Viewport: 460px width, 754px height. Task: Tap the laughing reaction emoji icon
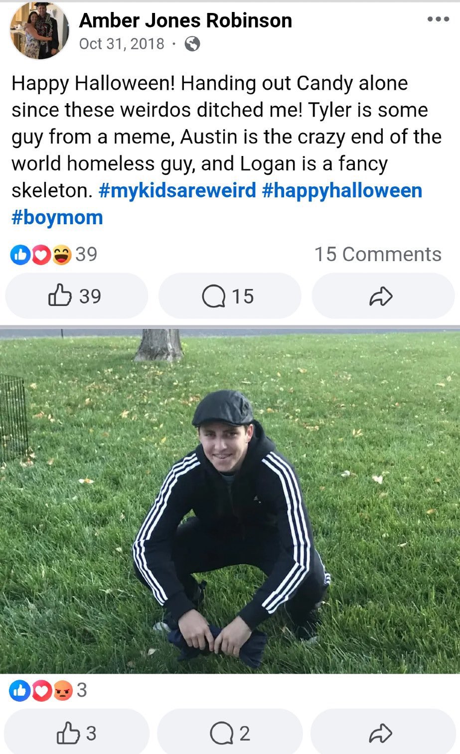click(x=62, y=255)
